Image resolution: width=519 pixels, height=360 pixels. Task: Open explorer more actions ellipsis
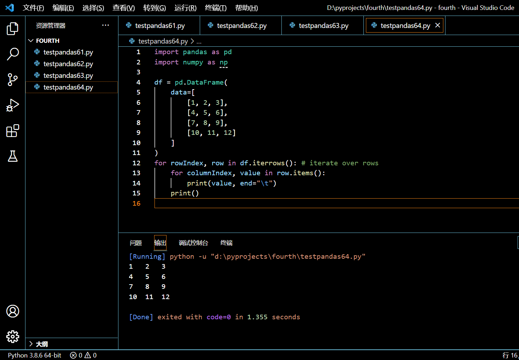tap(105, 25)
